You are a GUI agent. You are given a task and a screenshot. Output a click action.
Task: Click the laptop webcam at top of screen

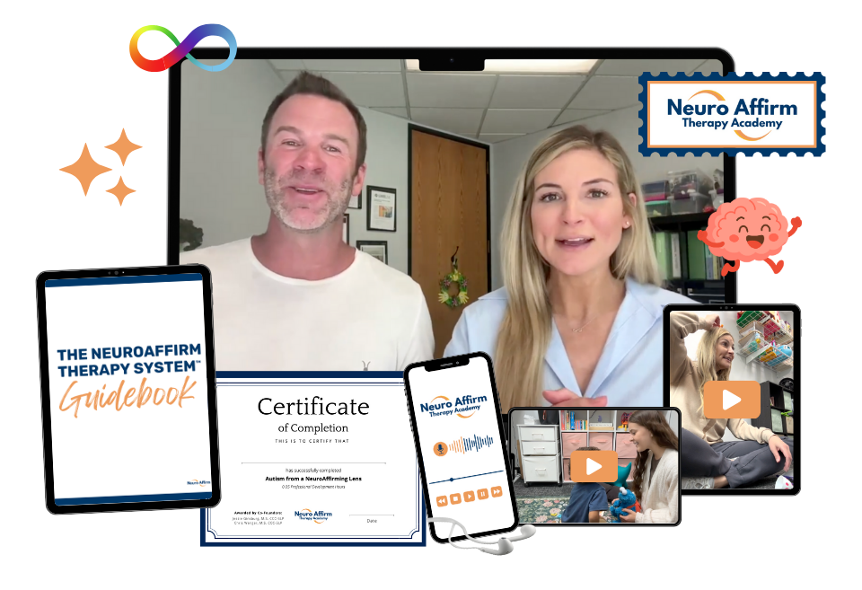[x=452, y=60]
